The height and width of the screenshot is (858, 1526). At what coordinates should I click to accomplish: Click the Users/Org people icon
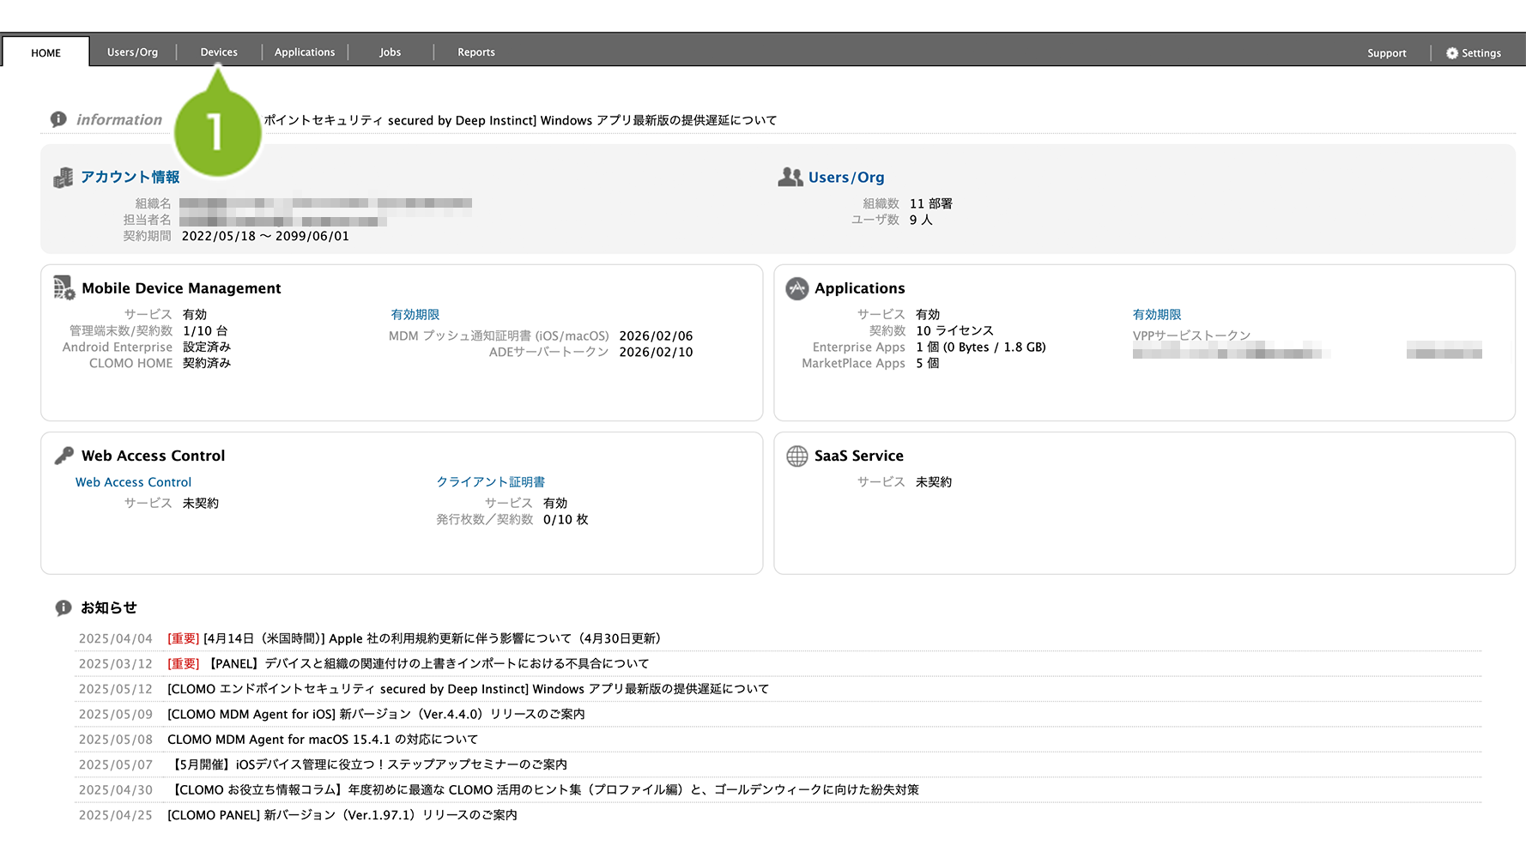point(790,177)
